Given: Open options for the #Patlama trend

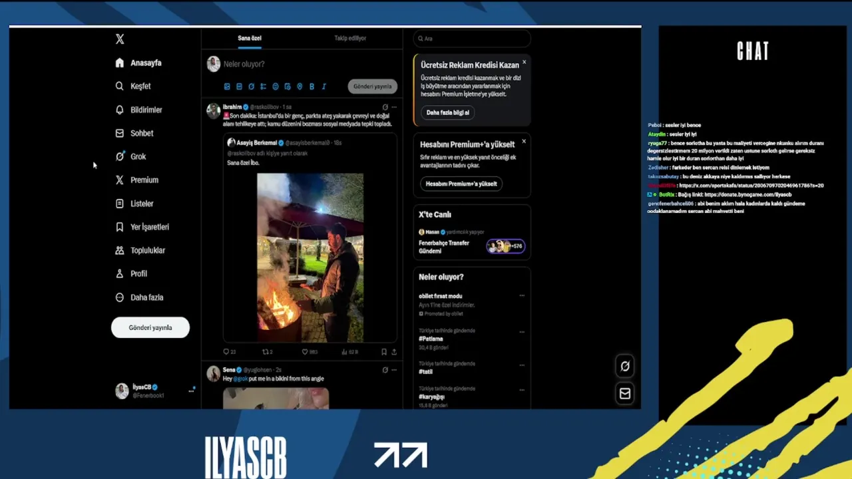Looking at the screenshot, I should click(x=522, y=331).
